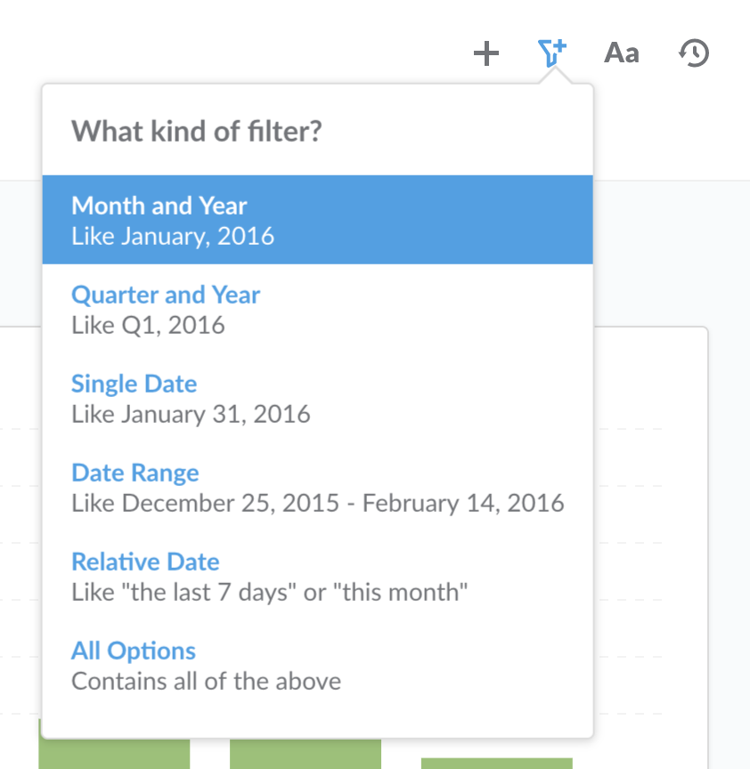
Task: Click the circular arrow around the history clock
Action: [693, 53]
